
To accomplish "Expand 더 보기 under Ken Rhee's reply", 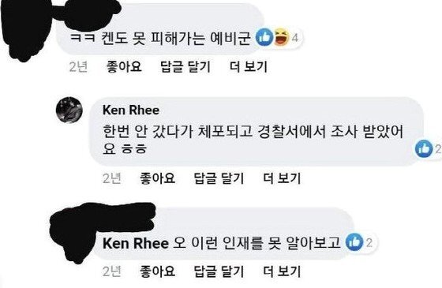I will [282, 178].
